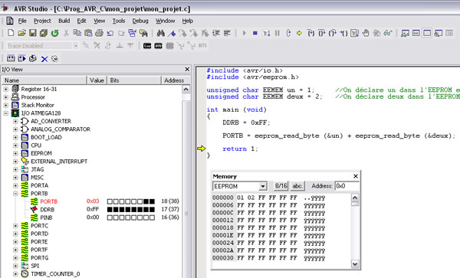Collapse the I/O ATMEGA128 tree node
The image size is (460, 278).
[6, 113]
